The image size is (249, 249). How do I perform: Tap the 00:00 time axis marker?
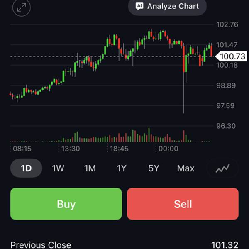pyautogui.click(x=168, y=149)
